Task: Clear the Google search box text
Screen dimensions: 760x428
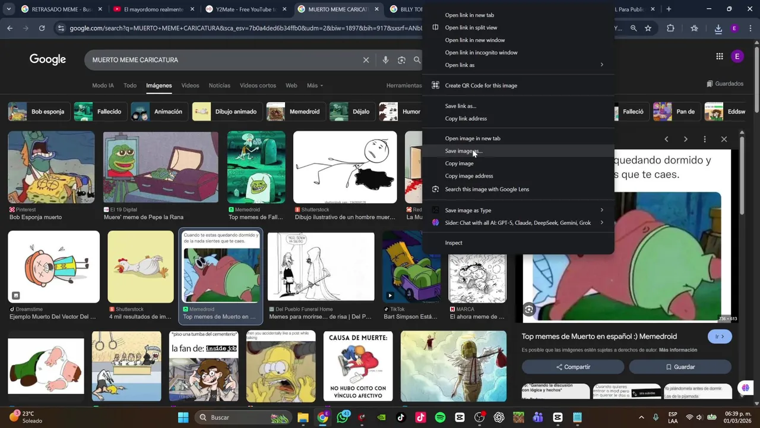Action: pyautogui.click(x=366, y=60)
